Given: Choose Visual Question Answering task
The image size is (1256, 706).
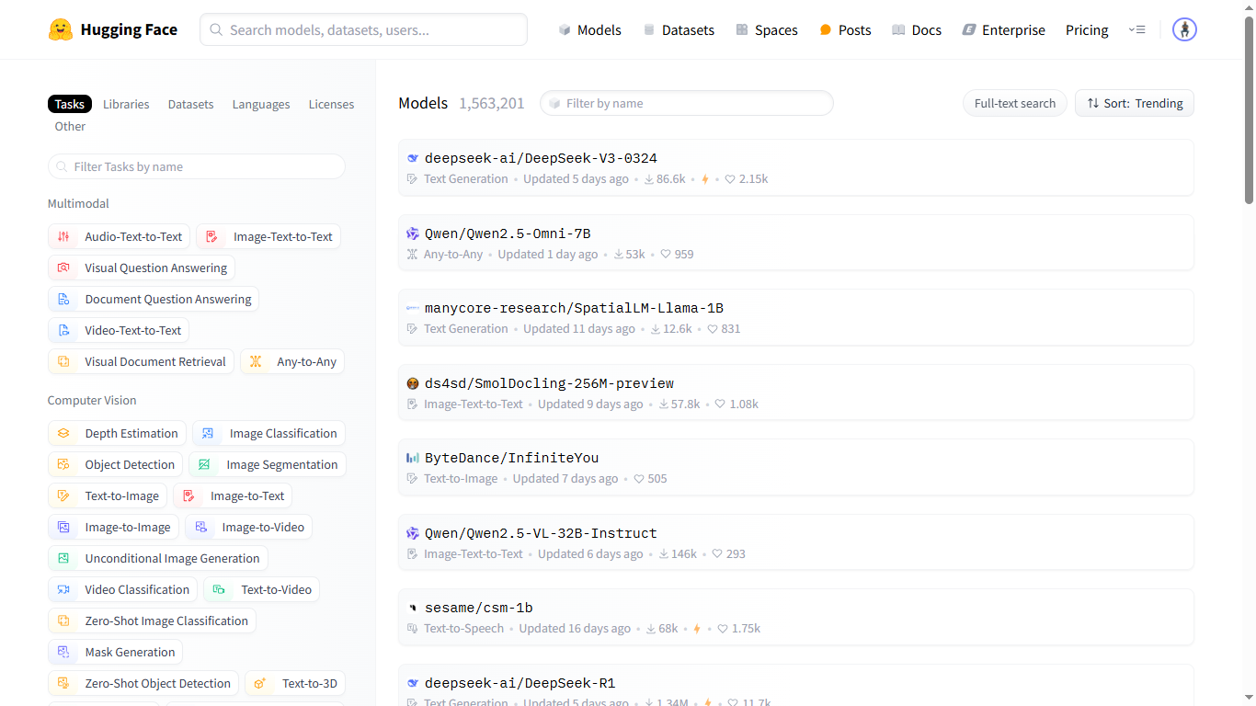Looking at the screenshot, I should point(142,268).
